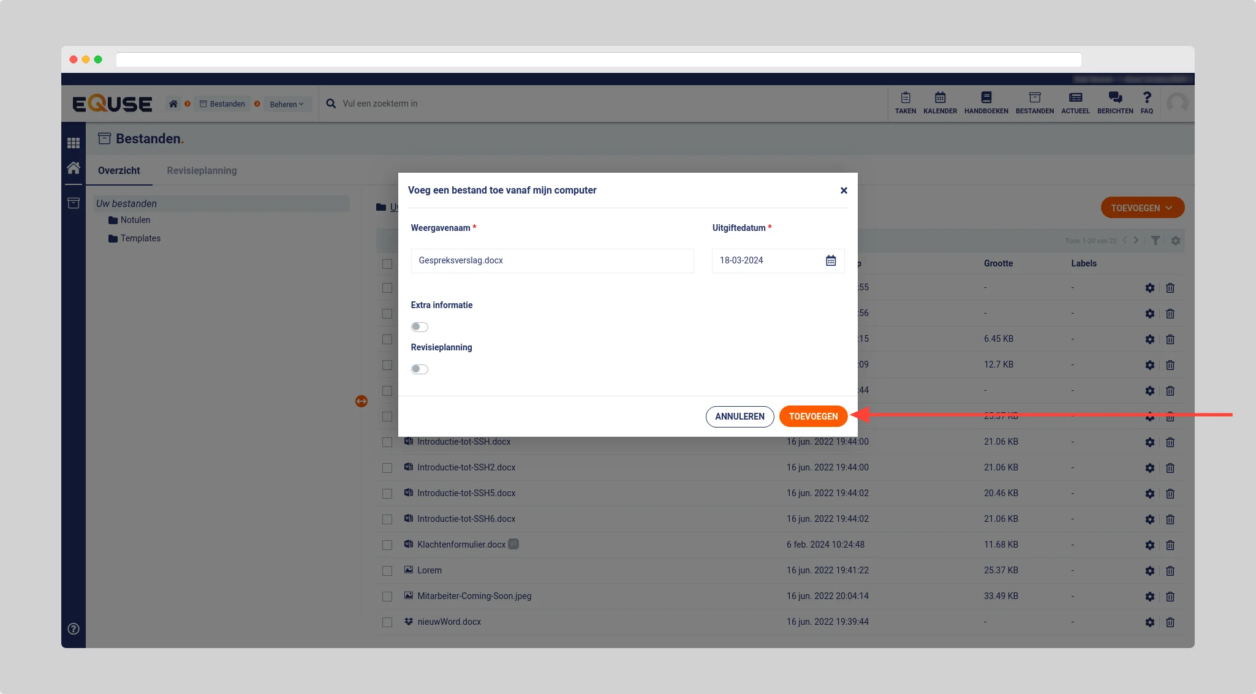Enable the Extra informatie toggle

coord(420,326)
